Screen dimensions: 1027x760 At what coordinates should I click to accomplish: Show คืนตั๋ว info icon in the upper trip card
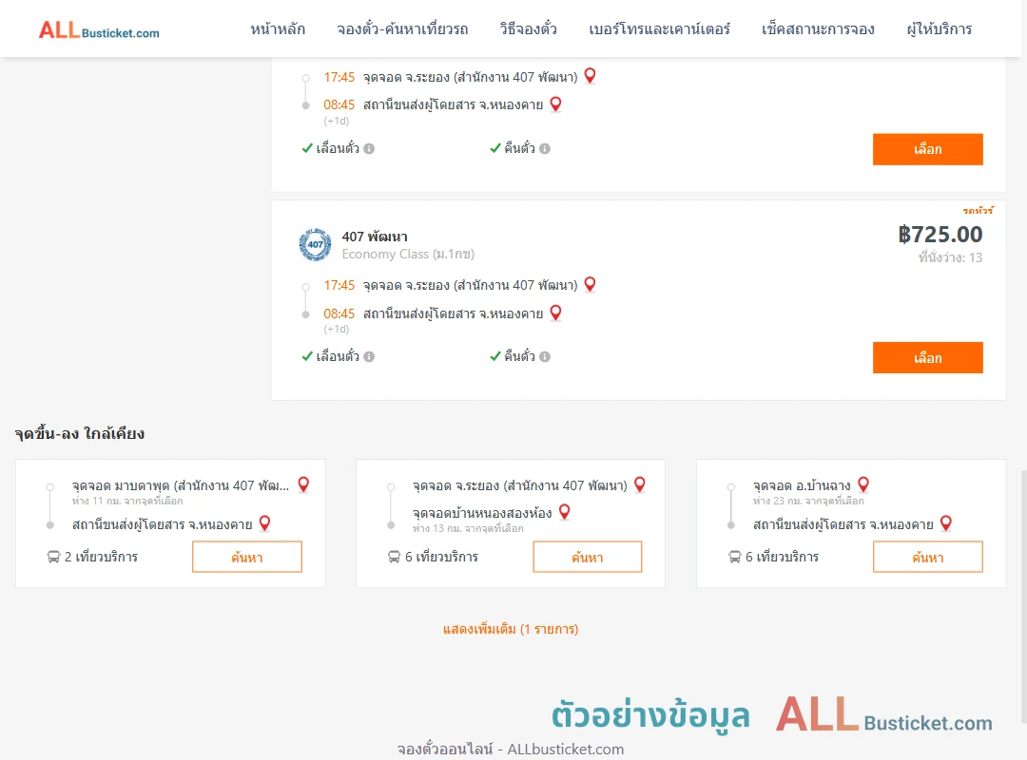[545, 148]
